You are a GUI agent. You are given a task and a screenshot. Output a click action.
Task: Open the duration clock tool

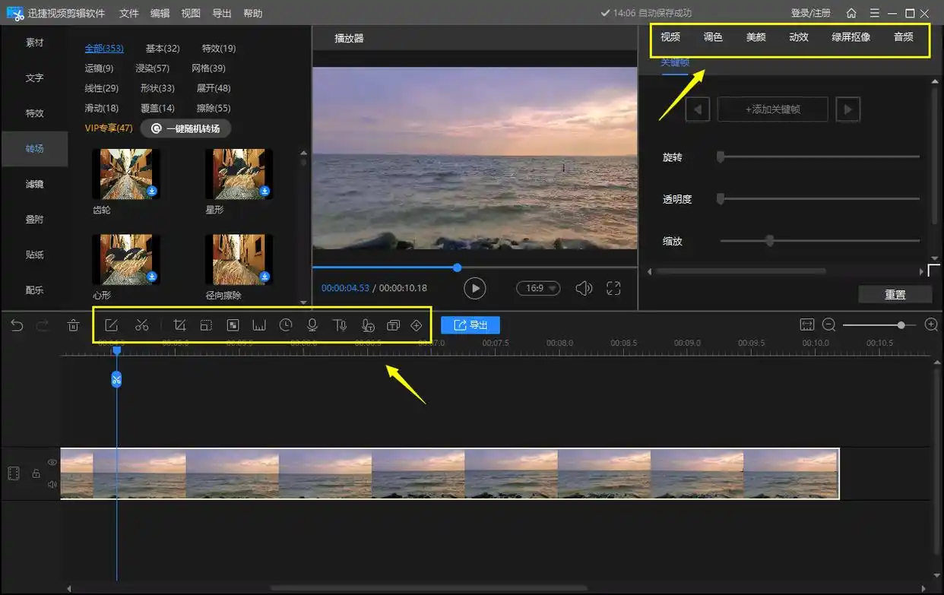(286, 325)
